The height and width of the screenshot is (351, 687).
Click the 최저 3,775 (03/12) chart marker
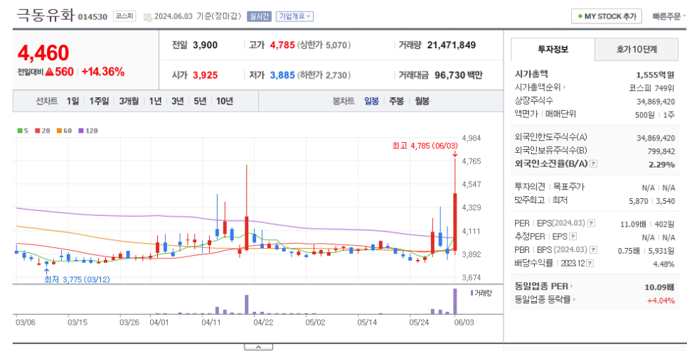pos(77,279)
